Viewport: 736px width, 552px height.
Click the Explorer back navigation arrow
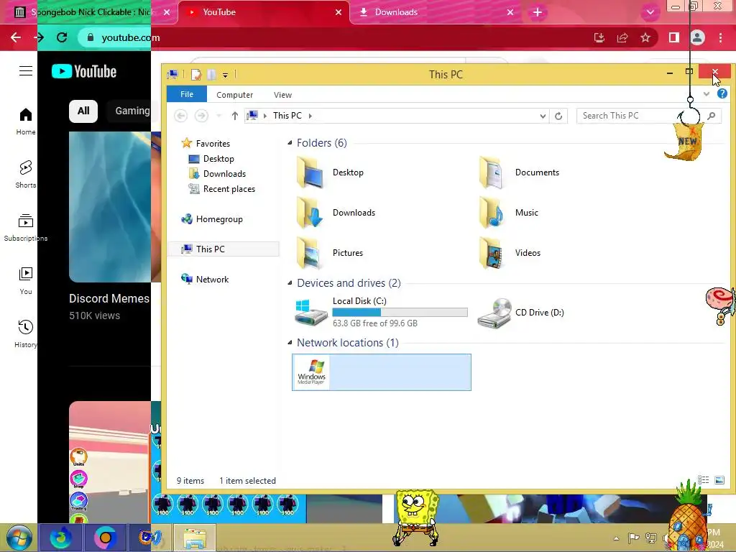tap(180, 116)
